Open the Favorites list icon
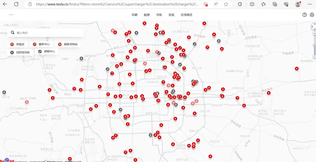 click(264, 4)
